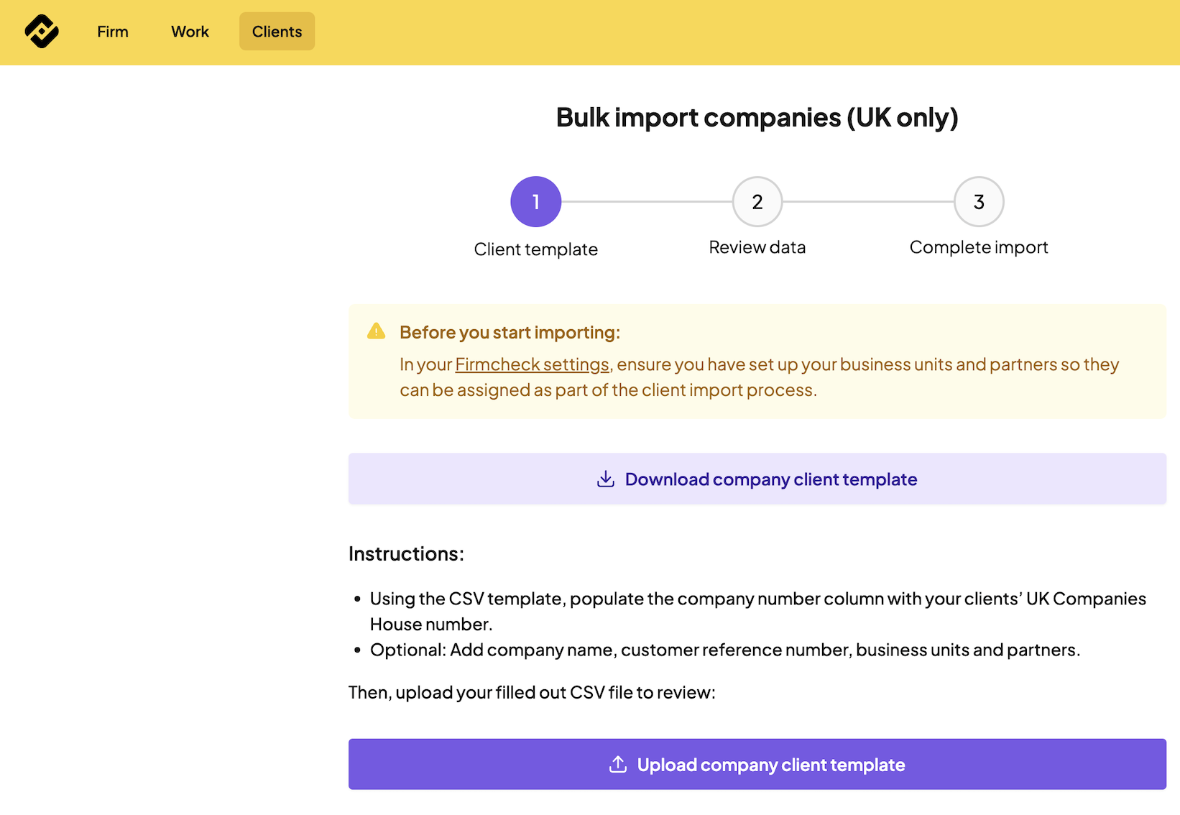Click the "Client template" step label

click(535, 249)
